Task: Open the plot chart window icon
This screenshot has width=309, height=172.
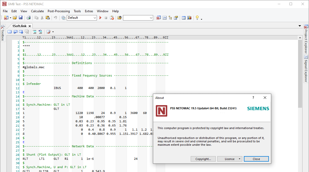Action: (165, 18)
